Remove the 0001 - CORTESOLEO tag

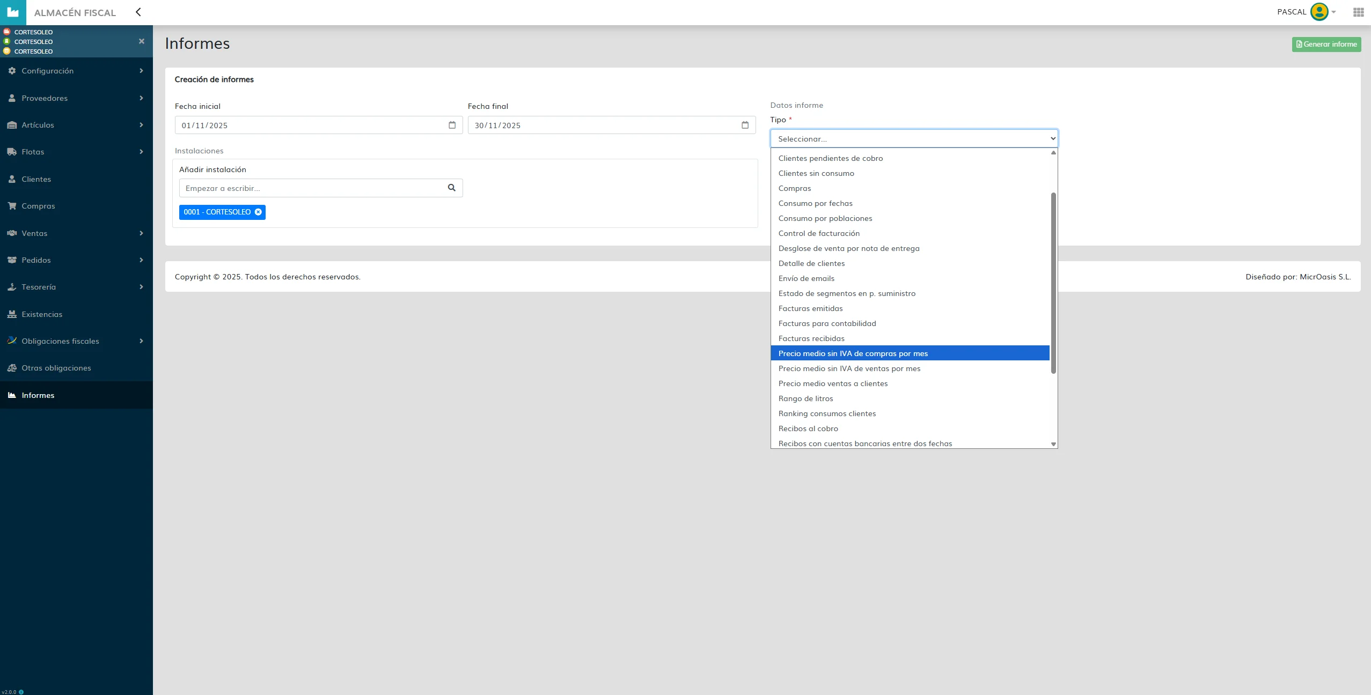[x=258, y=212]
